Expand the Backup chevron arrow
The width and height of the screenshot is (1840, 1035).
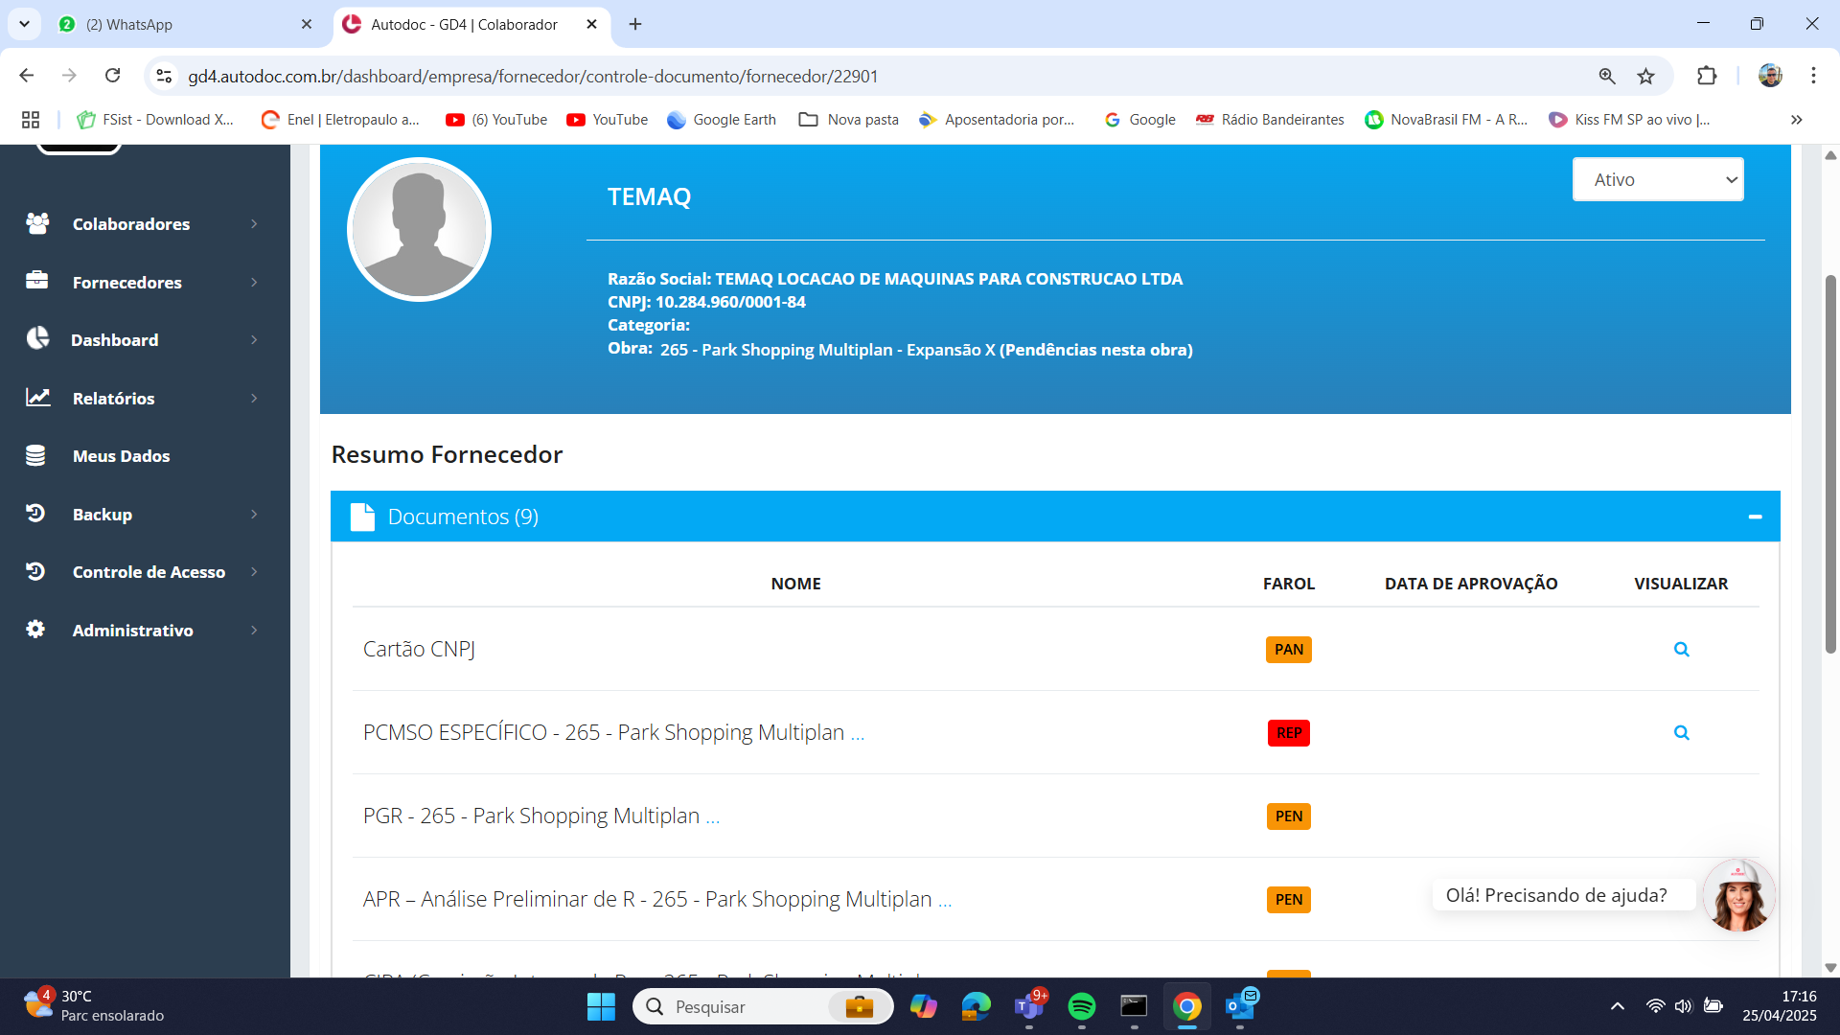point(254,515)
